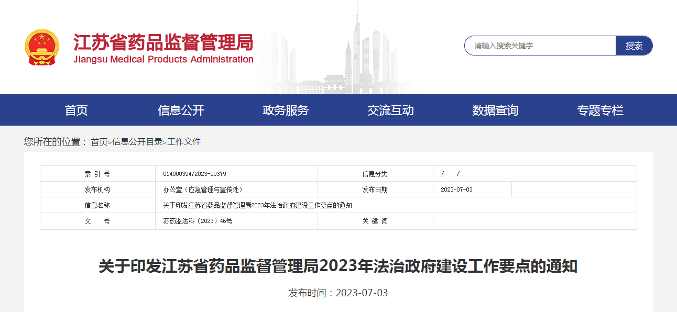Focus the 请输入搜索关键字 search field
The image size is (677, 312).
[540, 46]
